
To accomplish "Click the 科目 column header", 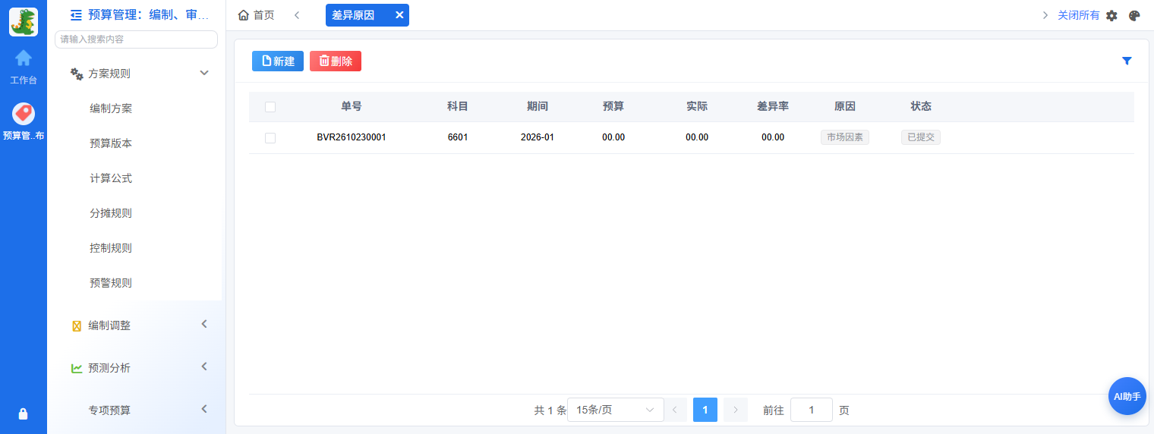I will 458,106.
